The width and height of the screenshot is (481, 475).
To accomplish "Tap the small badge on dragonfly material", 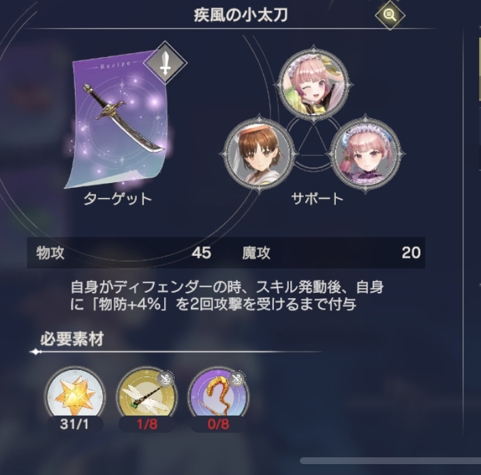I will tap(165, 379).
